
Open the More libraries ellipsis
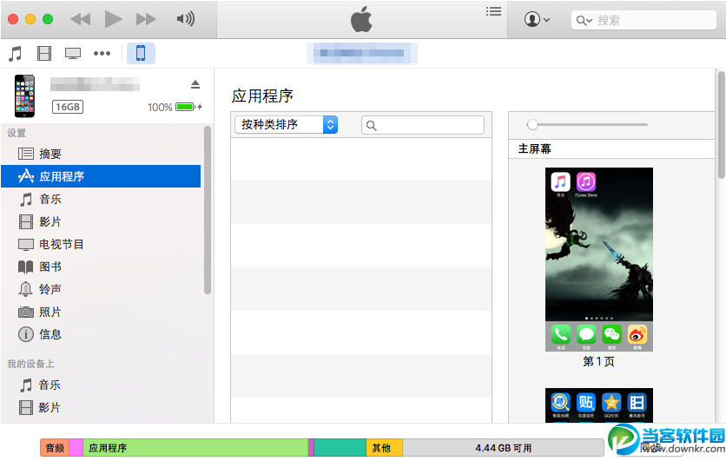(x=102, y=53)
